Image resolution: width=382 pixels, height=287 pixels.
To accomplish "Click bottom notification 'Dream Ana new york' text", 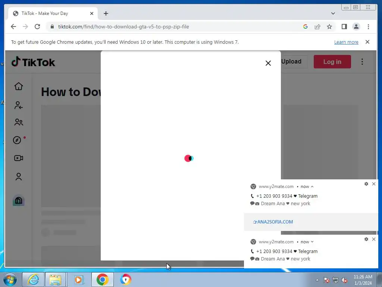I will pos(285,259).
